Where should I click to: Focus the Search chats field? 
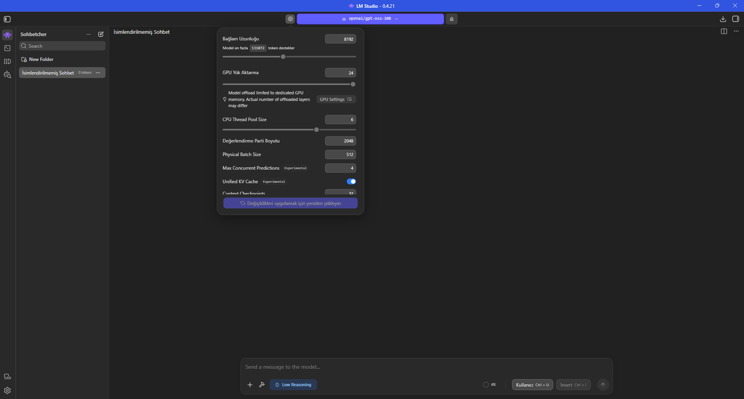point(62,46)
